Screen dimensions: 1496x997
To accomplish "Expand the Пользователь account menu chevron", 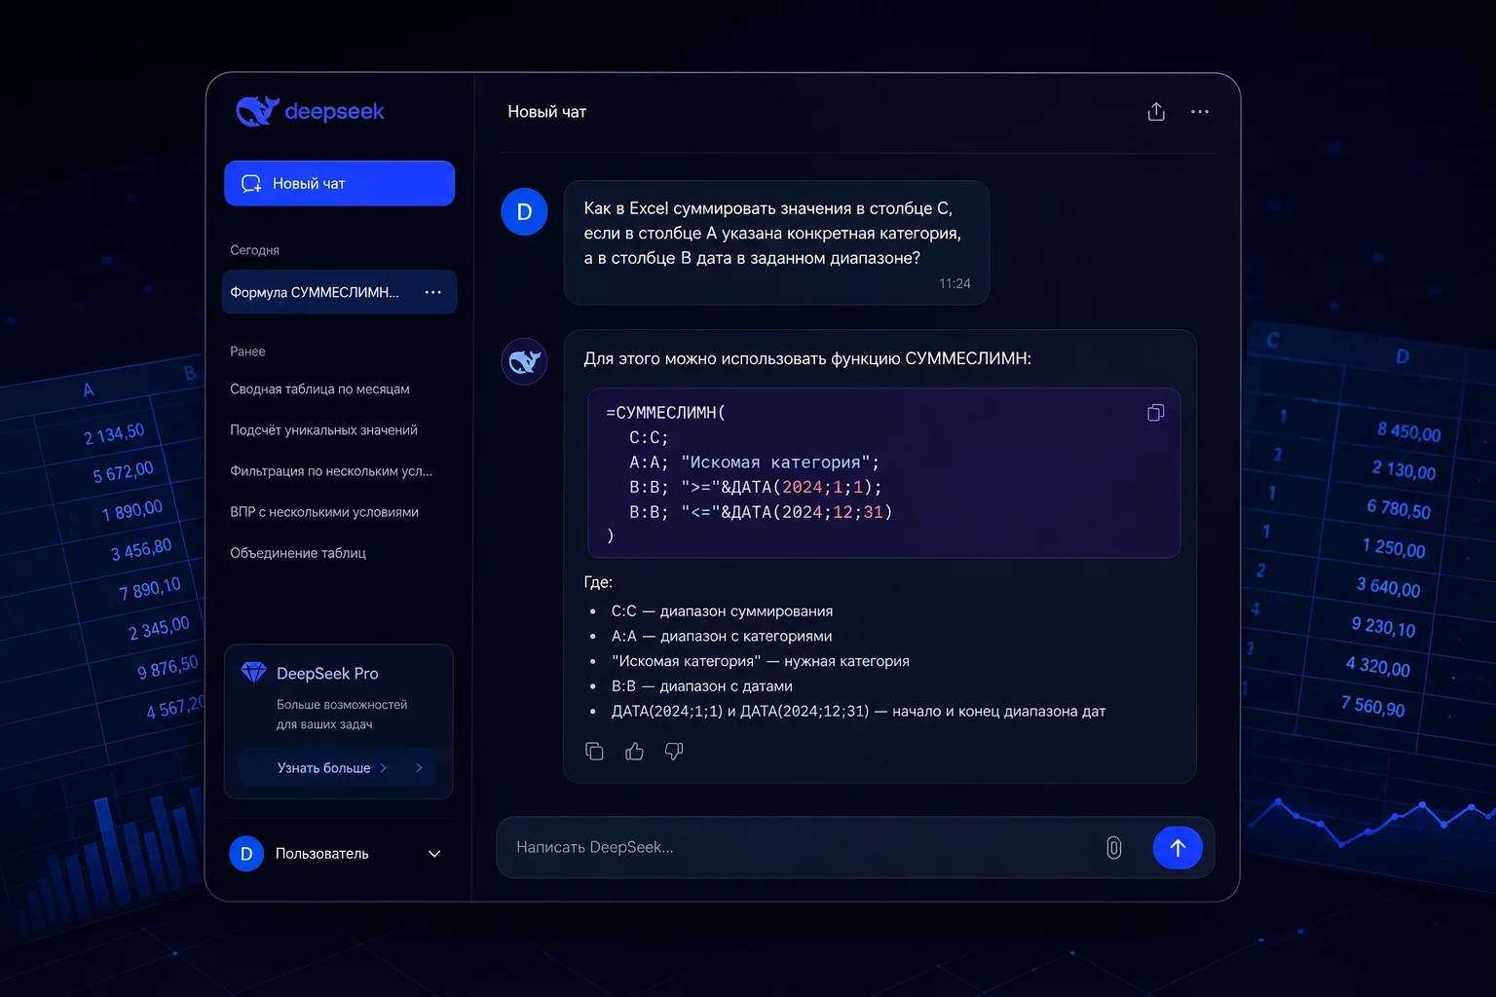I will point(434,854).
